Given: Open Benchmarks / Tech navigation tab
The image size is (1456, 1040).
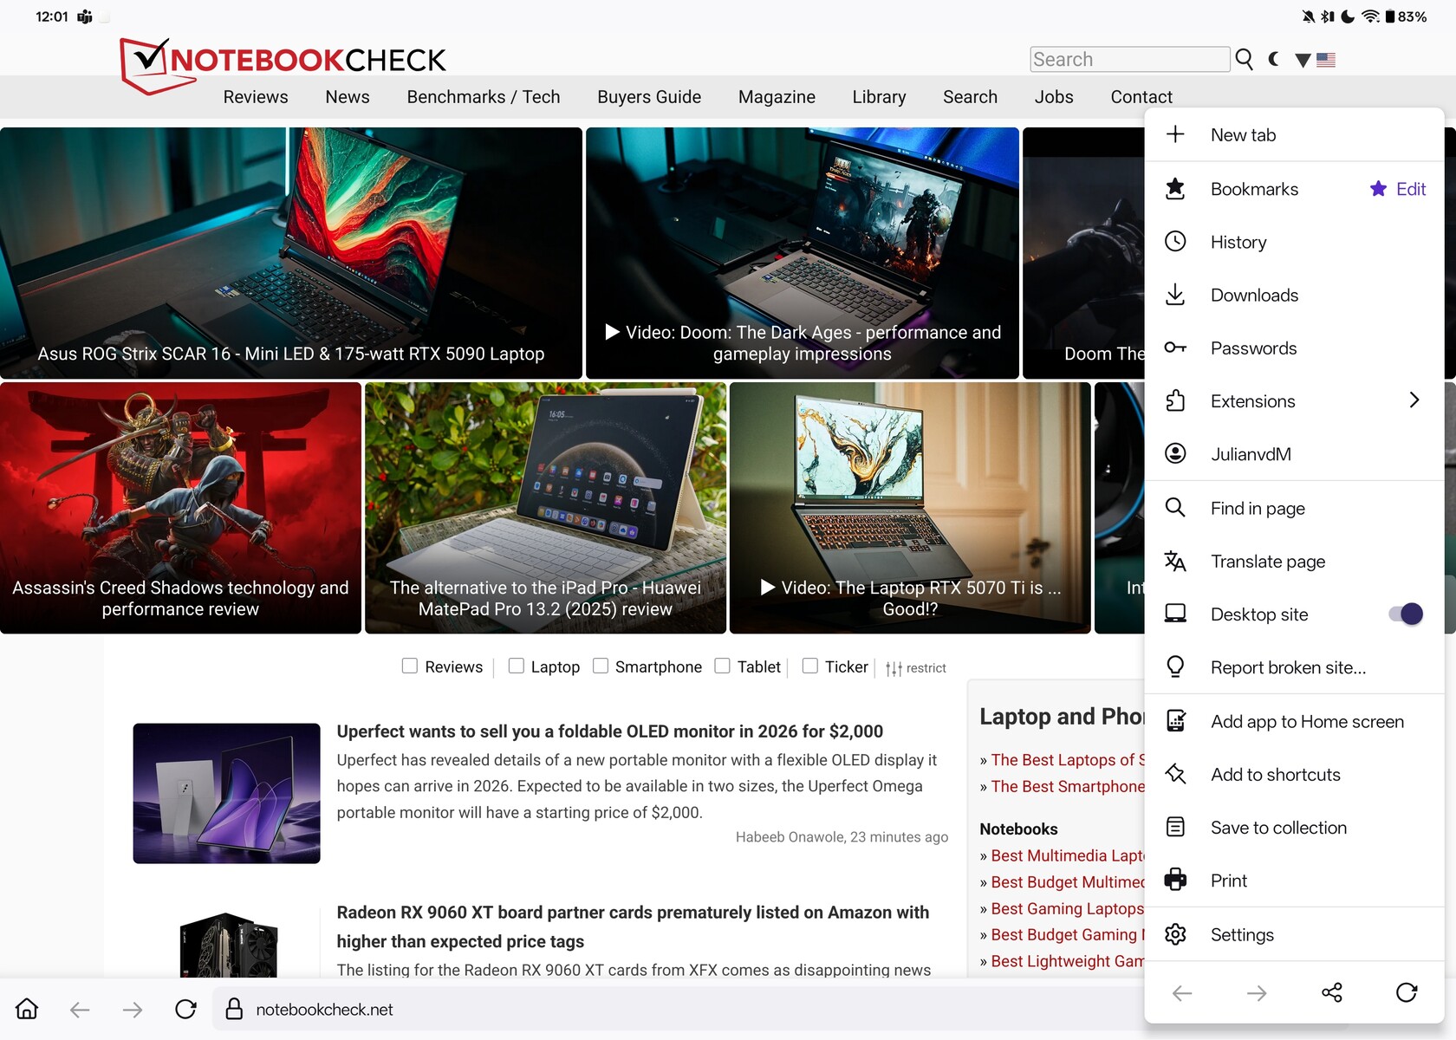Looking at the screenshot, I should click(x=484, y=97).
